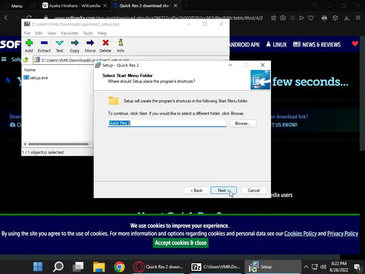Image resolution: width=365 pixels, height=274 pixels.
Task: Open the Windows Start menu
Action: tap(38, 267)
